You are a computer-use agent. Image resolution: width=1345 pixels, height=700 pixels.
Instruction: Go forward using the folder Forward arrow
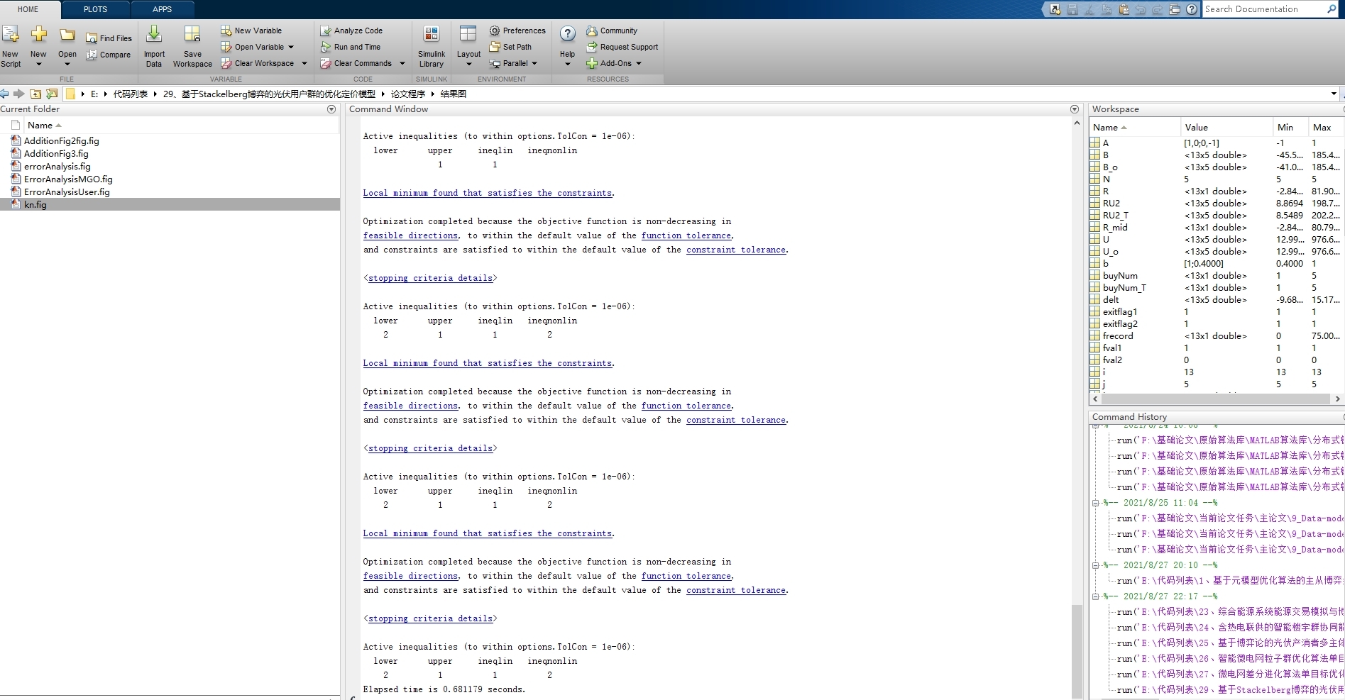19,94
